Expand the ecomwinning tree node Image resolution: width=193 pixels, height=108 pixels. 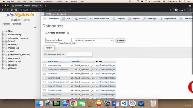(x=3, y=35)
